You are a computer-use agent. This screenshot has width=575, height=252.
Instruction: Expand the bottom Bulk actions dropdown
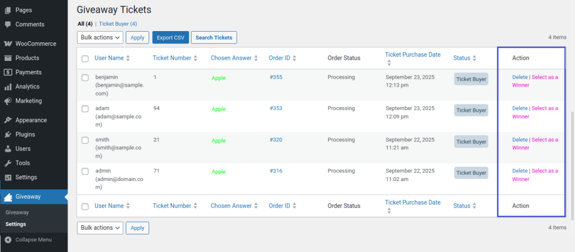[100, 227]
